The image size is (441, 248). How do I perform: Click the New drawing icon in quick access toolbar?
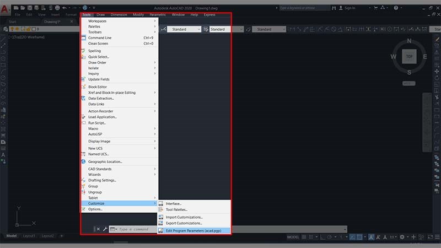(16, 8)
